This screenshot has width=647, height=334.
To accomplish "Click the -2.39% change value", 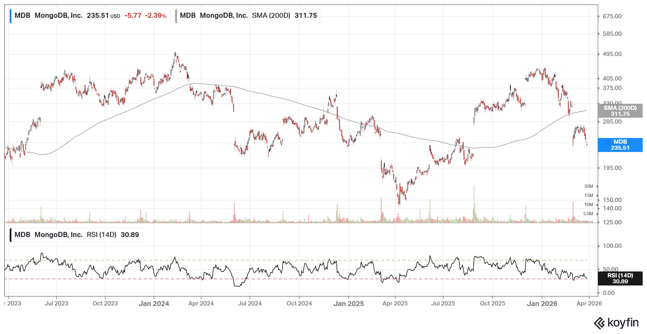I will [156, 16].
